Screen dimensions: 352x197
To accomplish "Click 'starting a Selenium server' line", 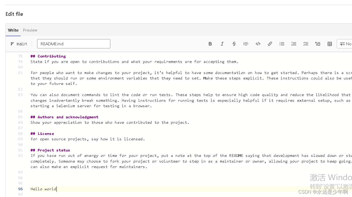I will pos(91,106).
